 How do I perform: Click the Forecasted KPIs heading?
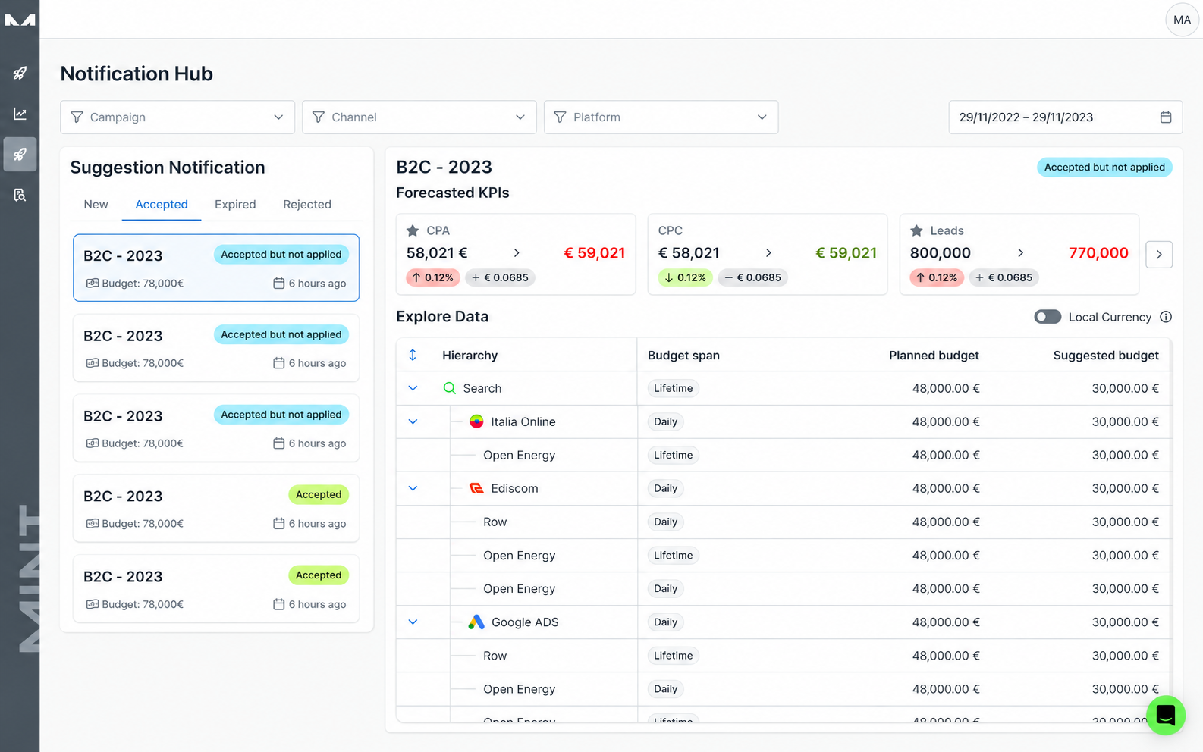[453, 193]
